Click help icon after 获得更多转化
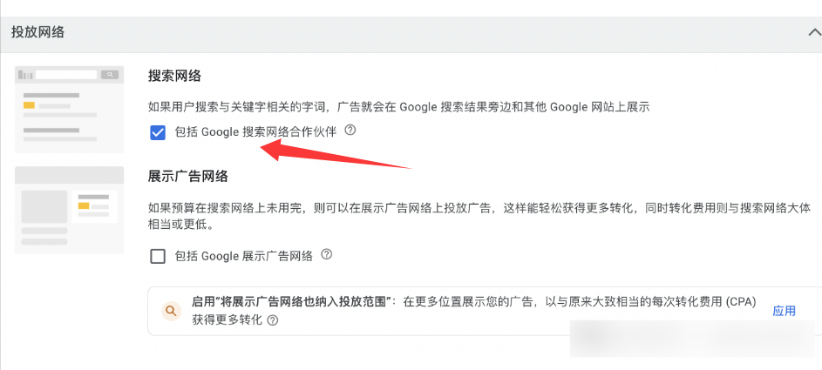The width and height of the screenshot is (822, 370). 273,320
